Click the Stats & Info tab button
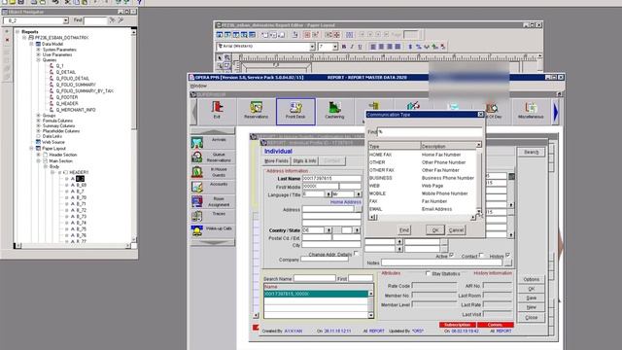The image size is (622, 350). (304, 161)
